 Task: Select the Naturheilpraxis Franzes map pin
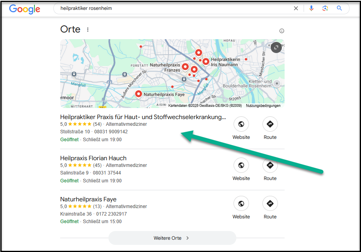coord(185,67)
